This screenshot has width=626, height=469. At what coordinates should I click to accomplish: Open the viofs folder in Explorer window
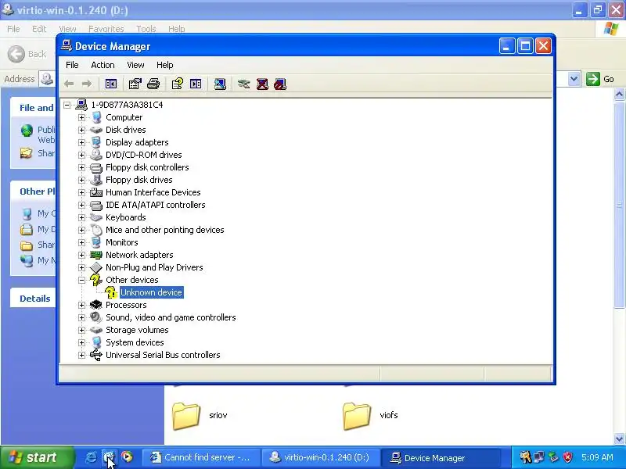point(370,416)
